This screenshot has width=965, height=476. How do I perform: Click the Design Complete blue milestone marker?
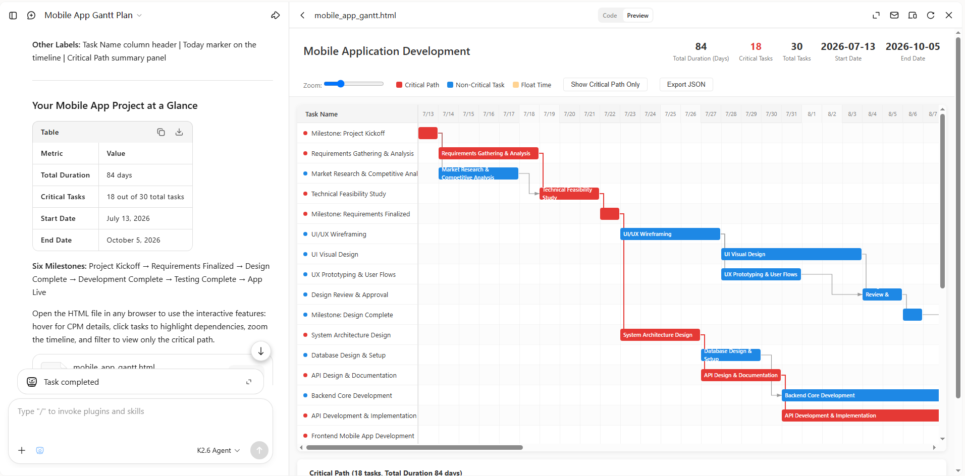(x=913, y=315)
